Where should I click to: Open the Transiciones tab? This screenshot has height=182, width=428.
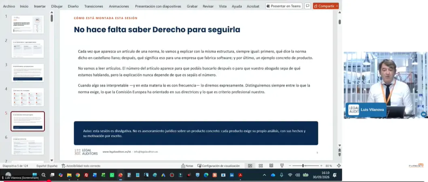point(93,6)
